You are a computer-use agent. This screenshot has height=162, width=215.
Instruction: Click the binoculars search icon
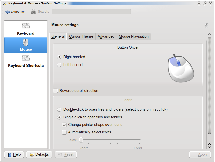[34, 12]
